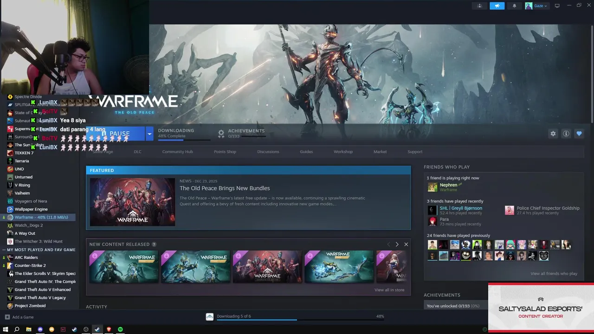Open Warframe settings gear icon
This screenshot has width=594, height=334.
click(x=553, y=134)
